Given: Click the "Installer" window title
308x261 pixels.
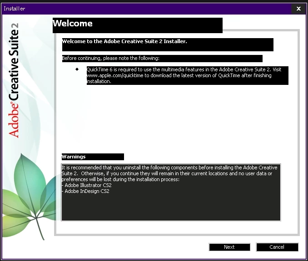Looking at the screenshot, I should (15, 9).
